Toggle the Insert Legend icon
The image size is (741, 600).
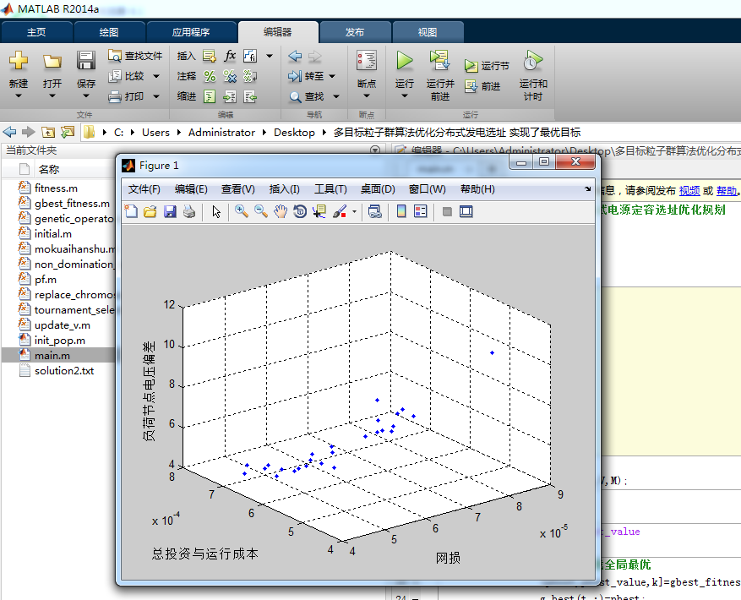pos(421,211)
